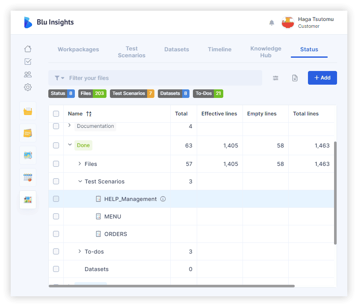Image resolution: width=358 pixels, height=307 pixels.
Task: Open the to-do checkmark sidebar icon
Action: (28, 62)
